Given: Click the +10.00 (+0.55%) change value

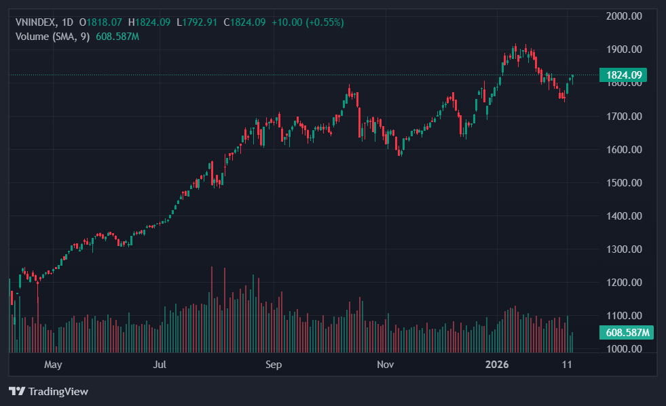Looking at the screenshot, I should (x=308, y=22).
